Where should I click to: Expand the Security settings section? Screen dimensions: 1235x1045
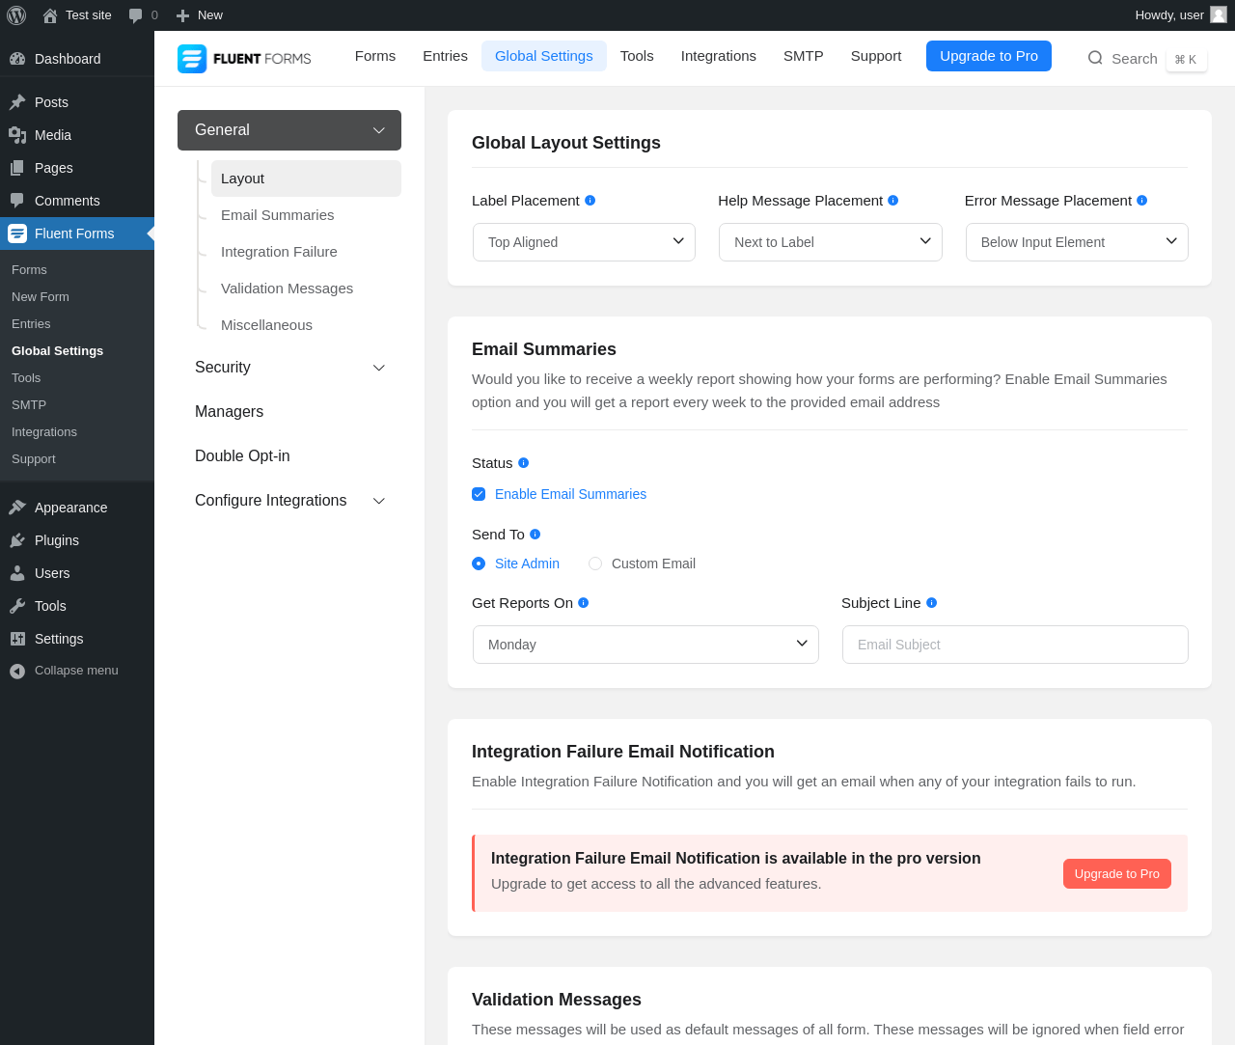click(289, 368)
